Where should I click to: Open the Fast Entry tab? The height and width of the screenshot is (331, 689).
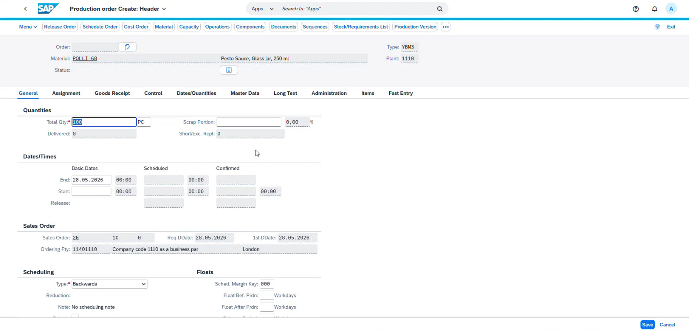401,93
